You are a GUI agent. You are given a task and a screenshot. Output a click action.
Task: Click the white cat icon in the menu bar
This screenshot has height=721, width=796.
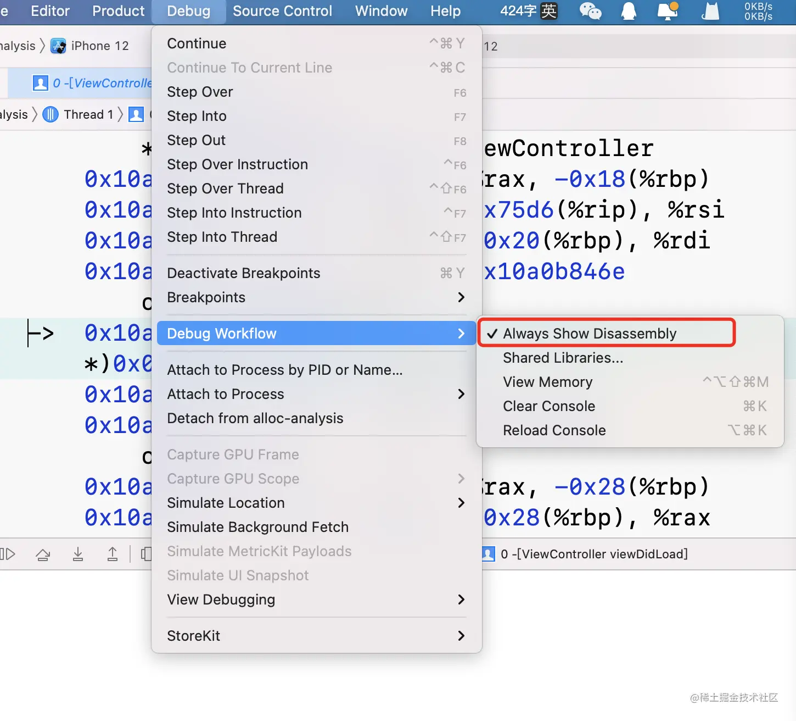tap(710, 11)
